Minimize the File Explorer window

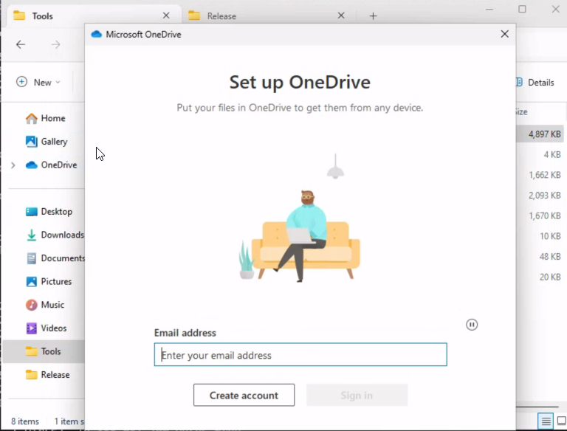[x=489, y=9]
